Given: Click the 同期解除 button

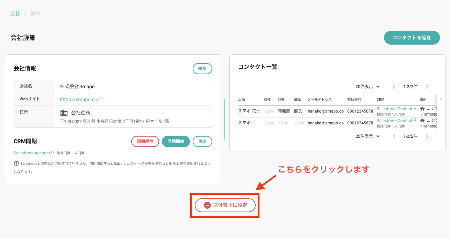Looking at the screenshot, I should (x=145, y=141).
